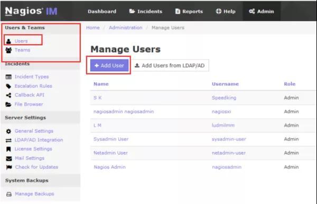This screenshot has height=204, width=317.
Task: Click the System Backups section header
Action: 27,180
